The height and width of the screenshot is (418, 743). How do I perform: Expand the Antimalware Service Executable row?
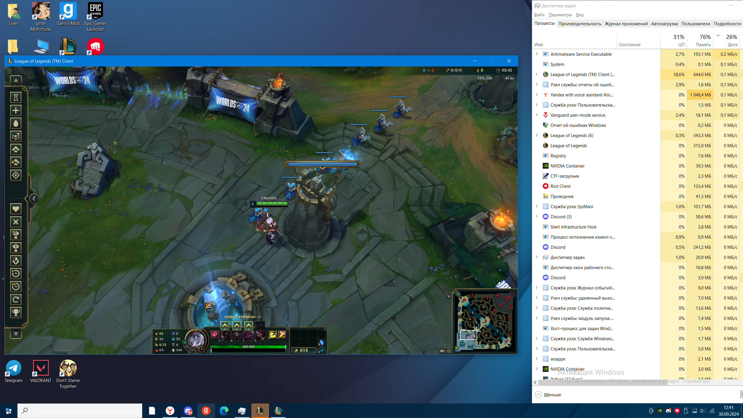537,54
